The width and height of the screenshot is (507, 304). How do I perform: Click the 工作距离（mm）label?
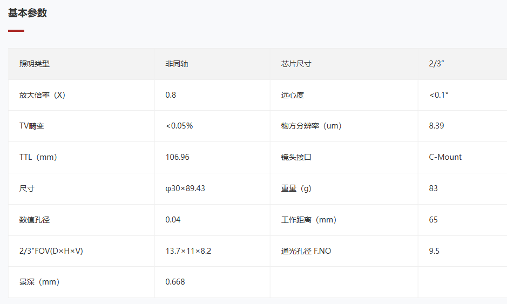(308, 220)
